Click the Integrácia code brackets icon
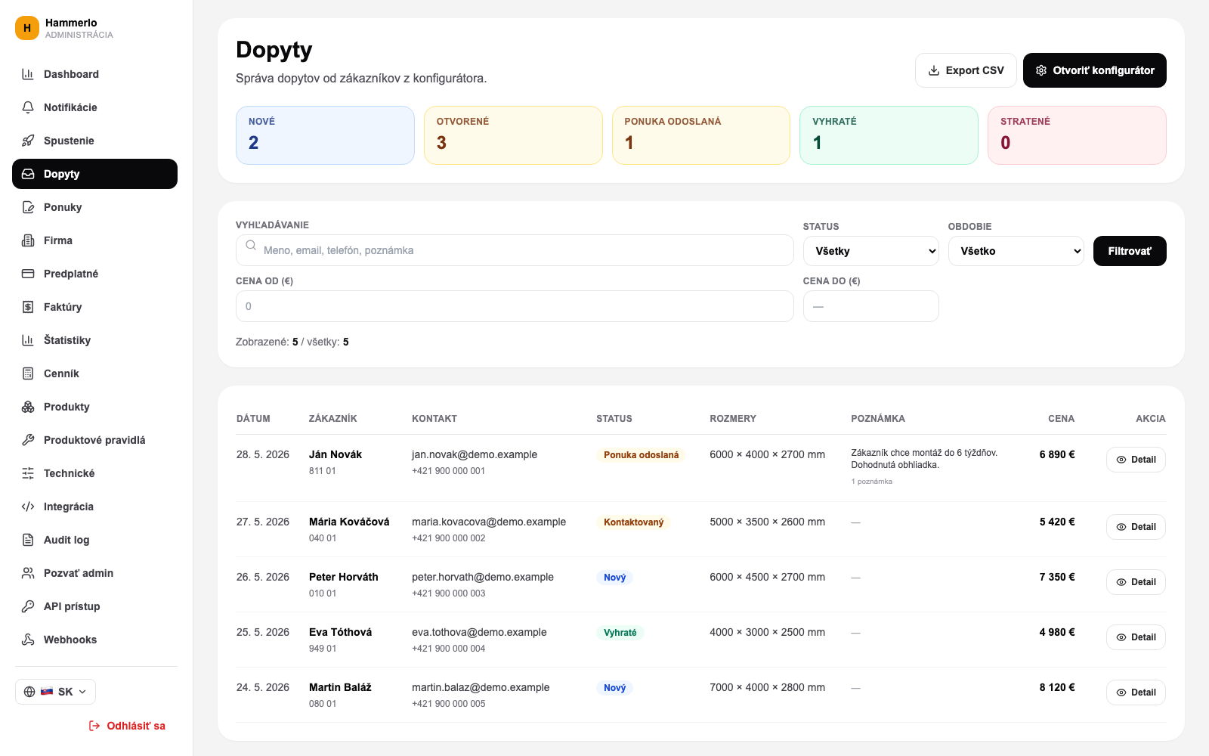This screenshot has width=1209, height=756. [x=28, y=507]
